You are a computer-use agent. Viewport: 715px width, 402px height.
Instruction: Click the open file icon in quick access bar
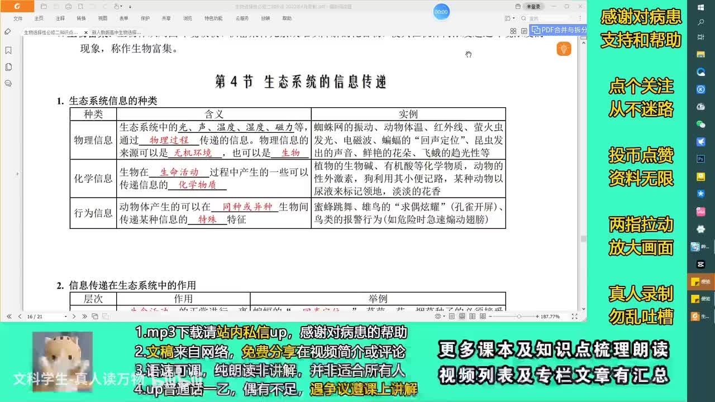tap(44, 6)
